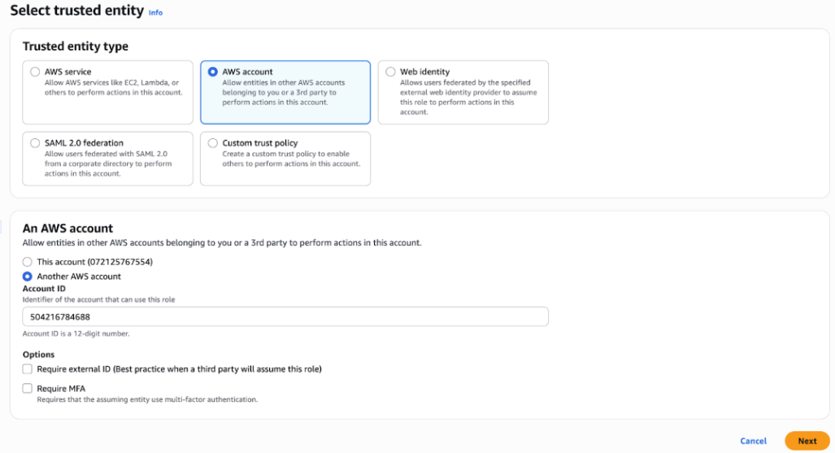Click the This account (072125767554) label

(x=94, y=262)
